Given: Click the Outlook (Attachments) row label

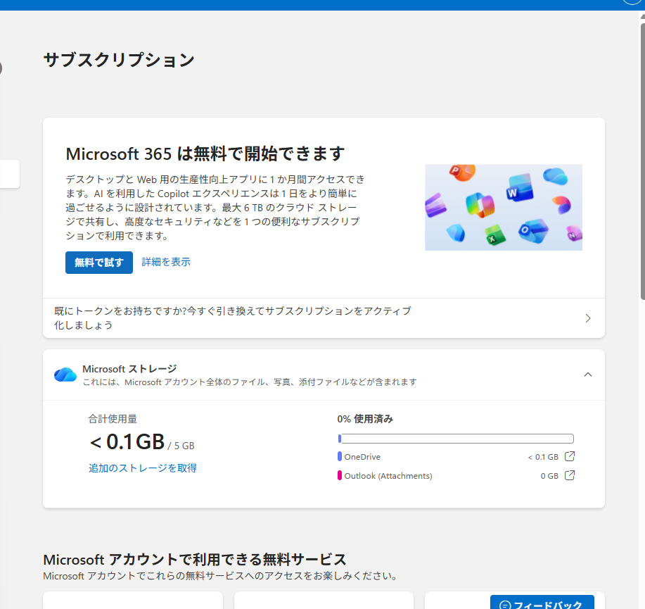Looking at the screenshot, I should 388,476.
